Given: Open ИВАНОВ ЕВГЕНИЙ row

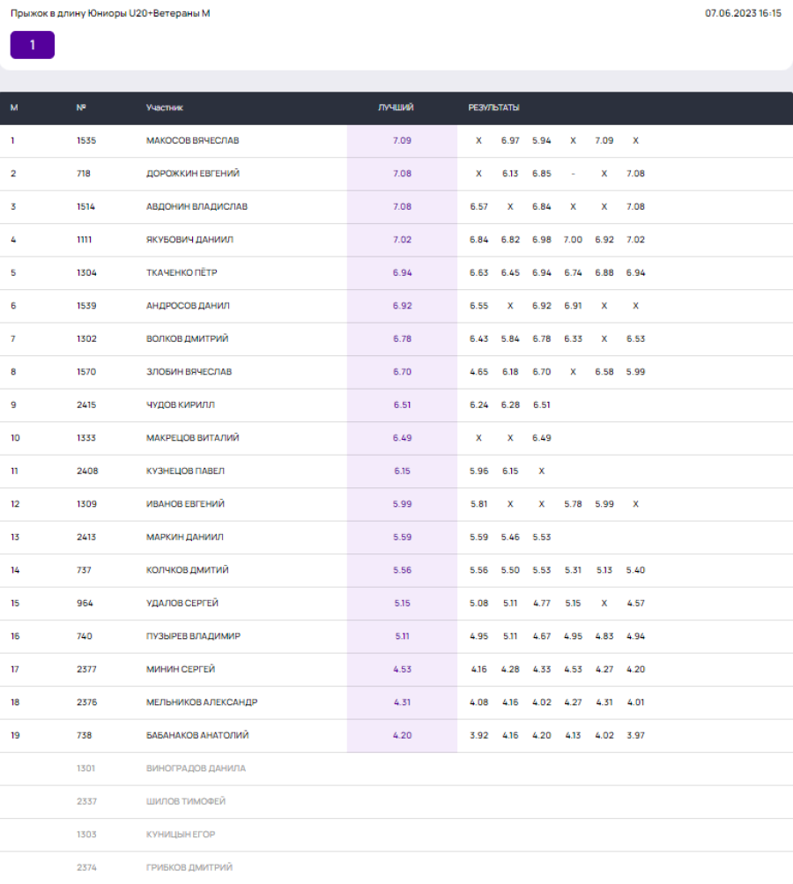Looking at the screenshot, I should pyautogui.click(x=185, y=504).
